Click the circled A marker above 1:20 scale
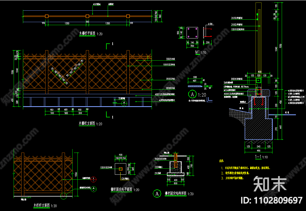Screen dimensions: 306x211 pyautogui.click(x=193, y=94)
